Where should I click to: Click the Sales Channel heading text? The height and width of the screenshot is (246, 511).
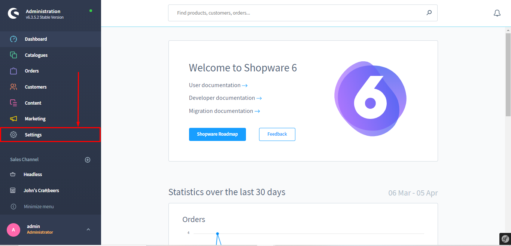tap(24, 159)
